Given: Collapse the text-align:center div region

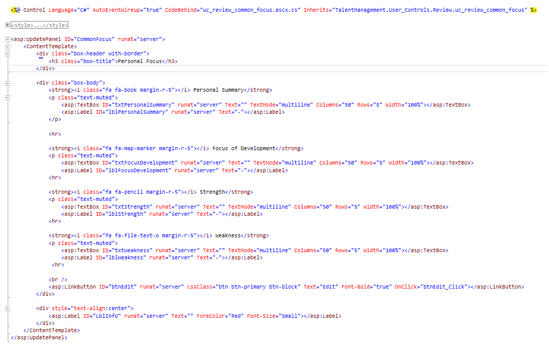Looking at the screenshot, I should [x=7, y=308].
